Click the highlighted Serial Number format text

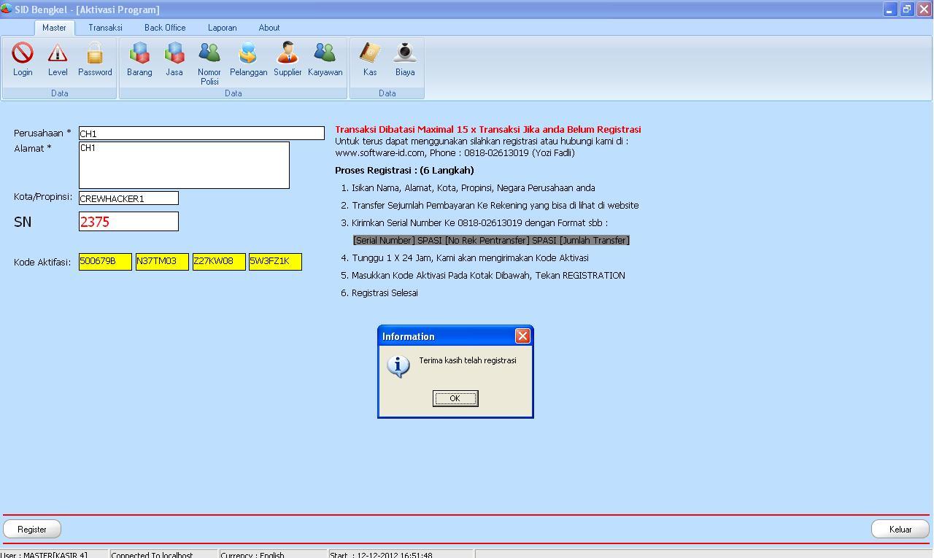[x=491, y=240]
